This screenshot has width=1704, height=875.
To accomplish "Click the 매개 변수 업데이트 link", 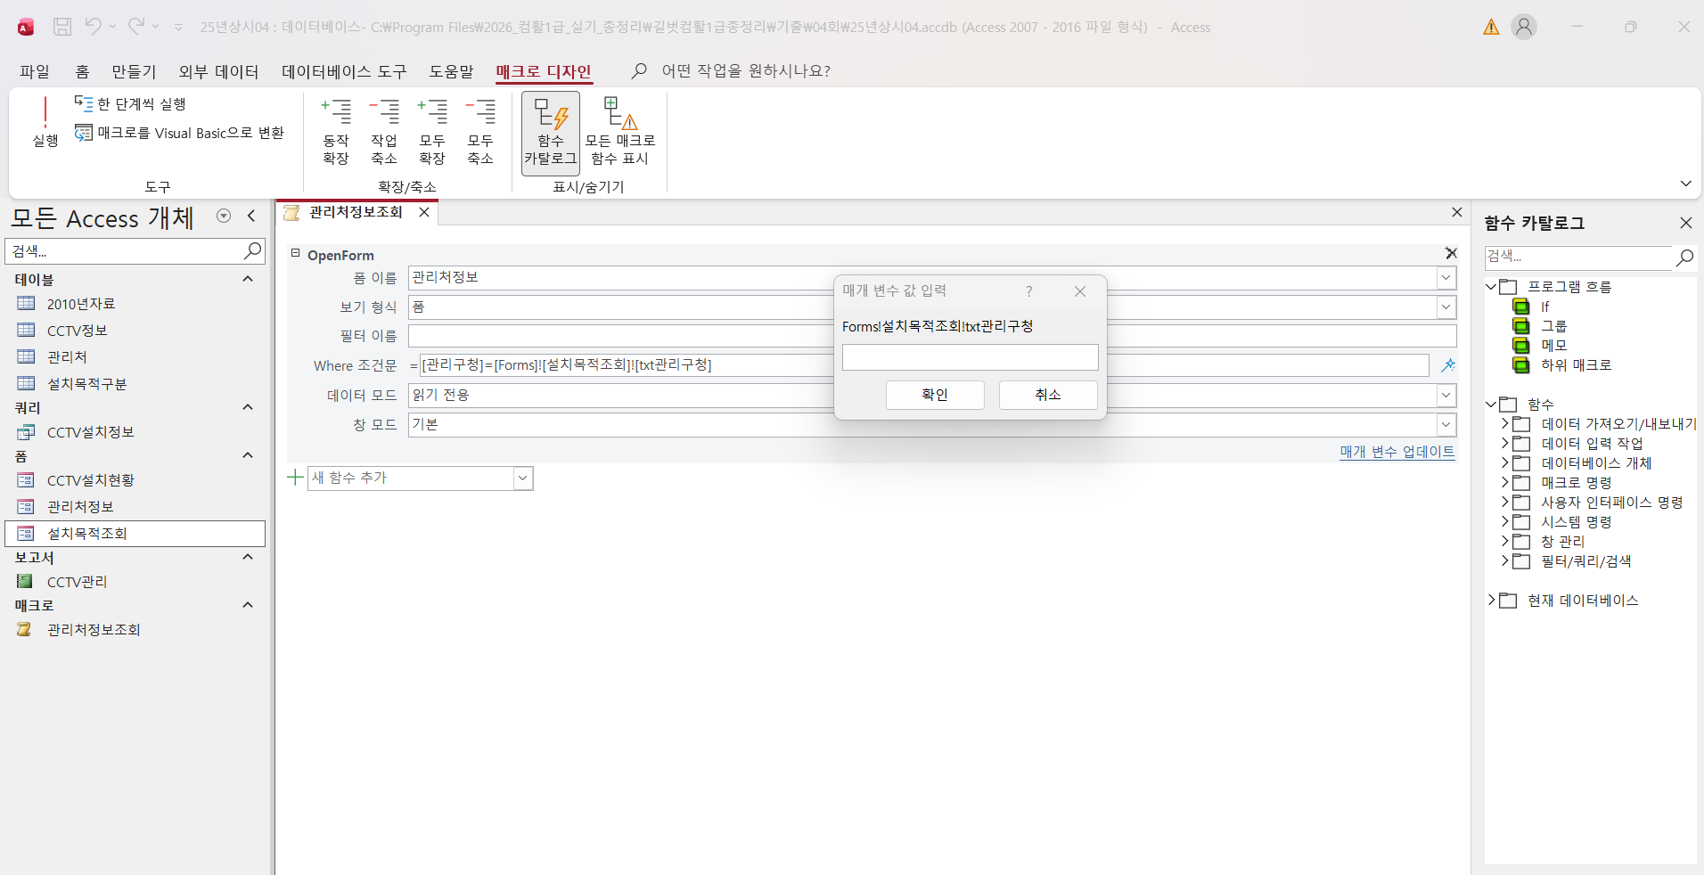I will (x=1397, y=452).
